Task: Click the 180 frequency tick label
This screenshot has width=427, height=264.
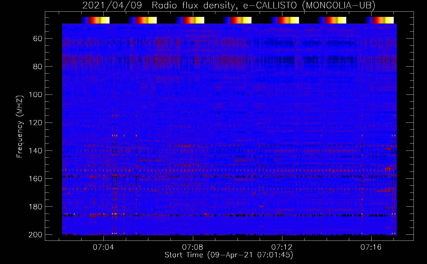Action: 35,207
